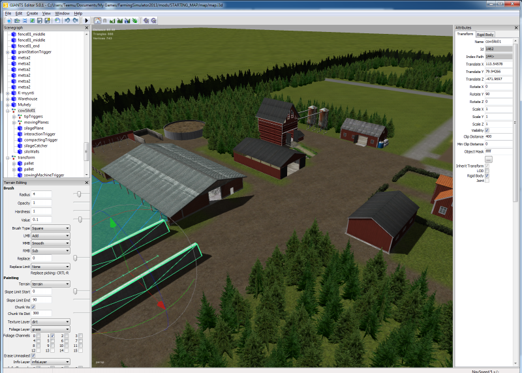Open the RMB action dropdown
The image size is (522, 373).
pos(50,251)
